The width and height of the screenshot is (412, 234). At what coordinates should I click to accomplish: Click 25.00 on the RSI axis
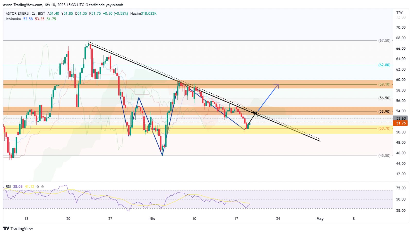(401, 210)
